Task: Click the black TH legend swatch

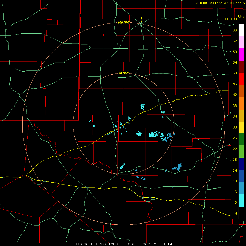Action: (x=241, y=213)
